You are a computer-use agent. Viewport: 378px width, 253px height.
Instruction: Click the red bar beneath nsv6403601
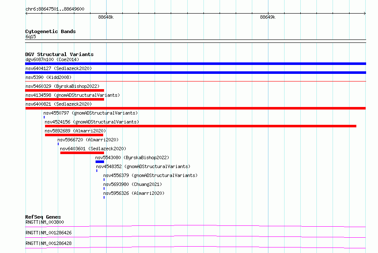82,153
